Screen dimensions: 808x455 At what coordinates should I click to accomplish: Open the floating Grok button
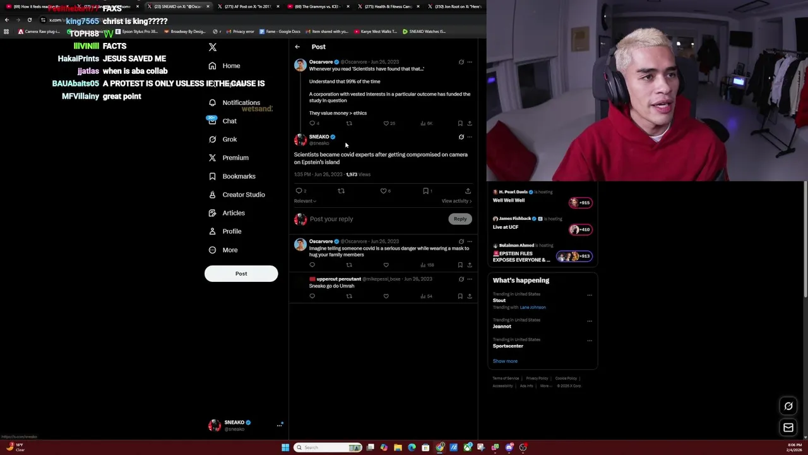point(788,406)
